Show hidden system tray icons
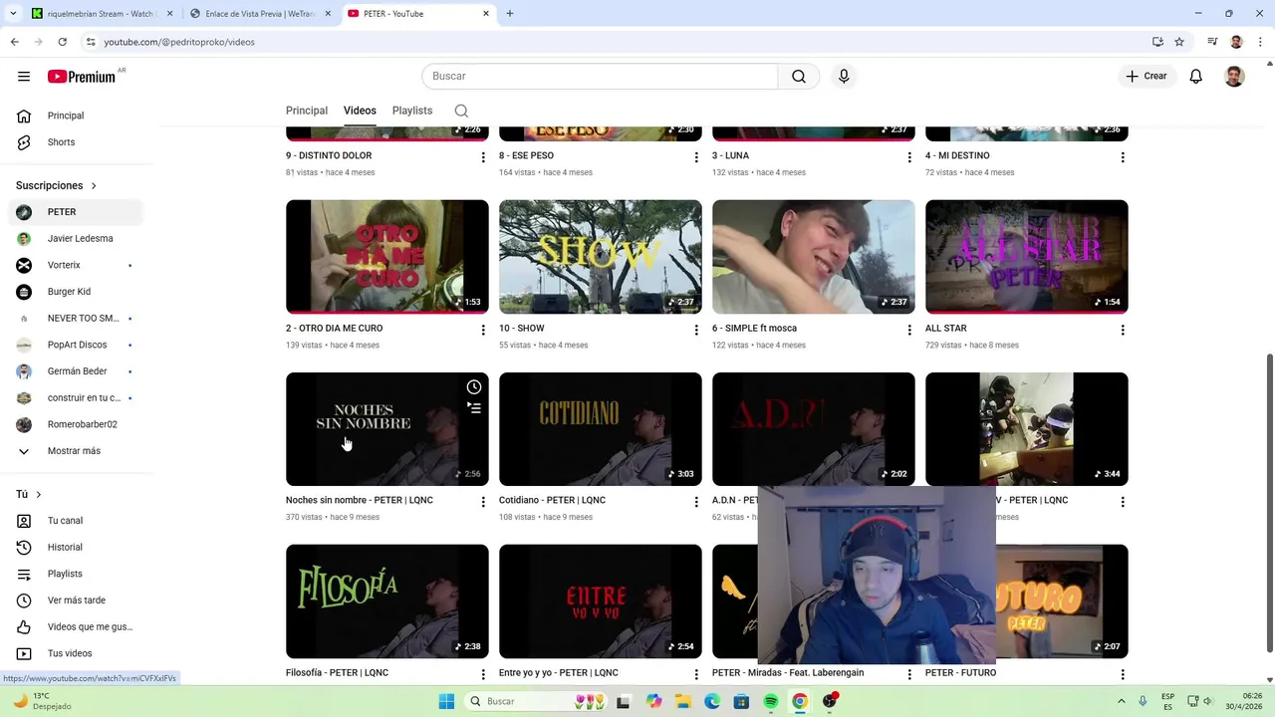1275x717 pixels. (1122, 701)
